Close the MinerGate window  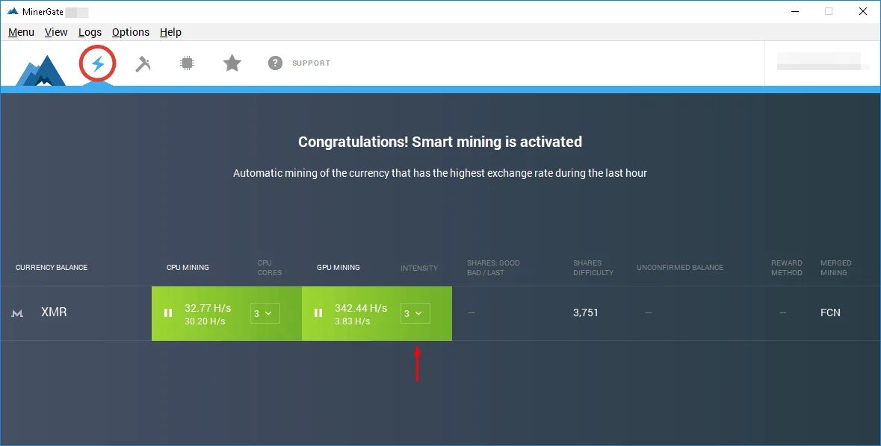(x=863, y=11)
